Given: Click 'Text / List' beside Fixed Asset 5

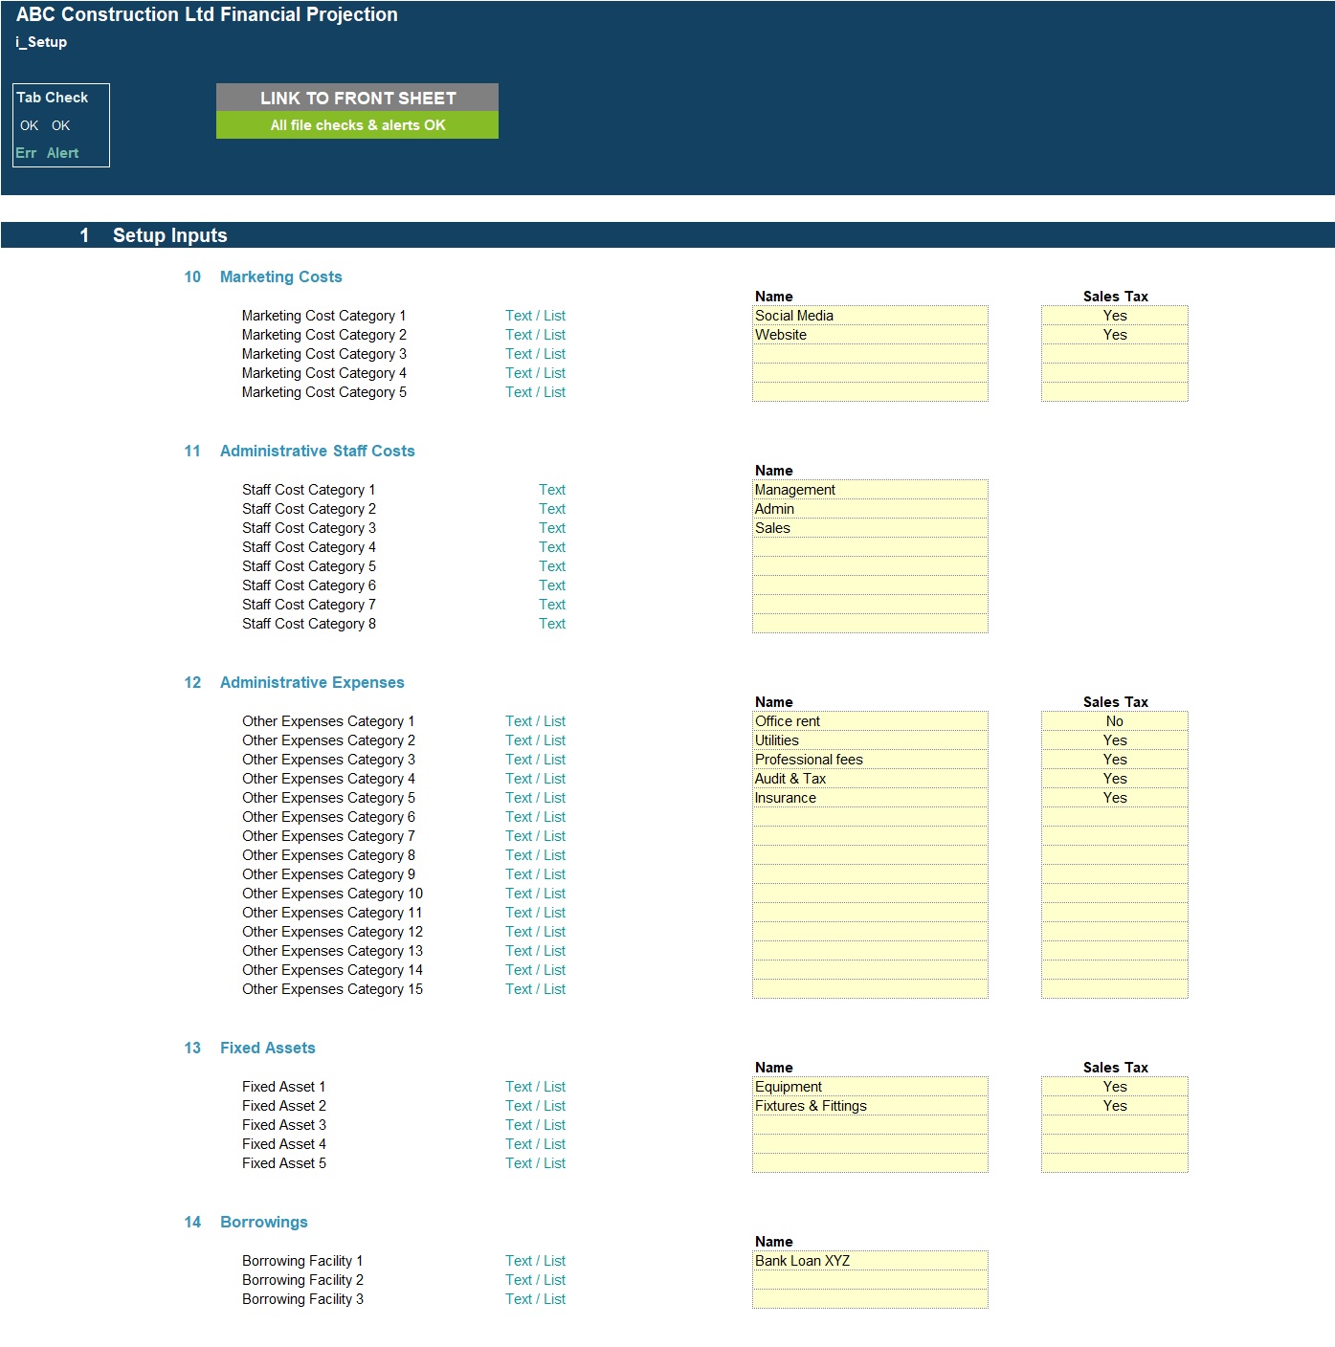Looking at the screenshot, I should pos(535,1163).
